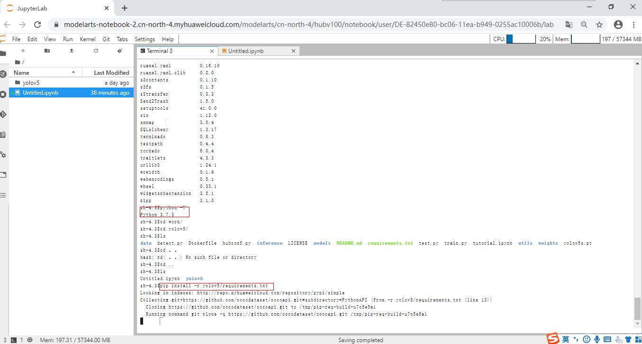
Task: Click the status bar Mem: 197.31 / 57344.00 MB text
Action: pos(75,340)
